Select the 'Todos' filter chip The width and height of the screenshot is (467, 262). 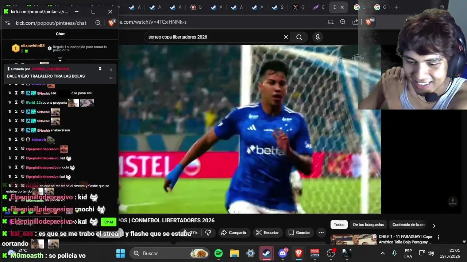tap(339, 225)
